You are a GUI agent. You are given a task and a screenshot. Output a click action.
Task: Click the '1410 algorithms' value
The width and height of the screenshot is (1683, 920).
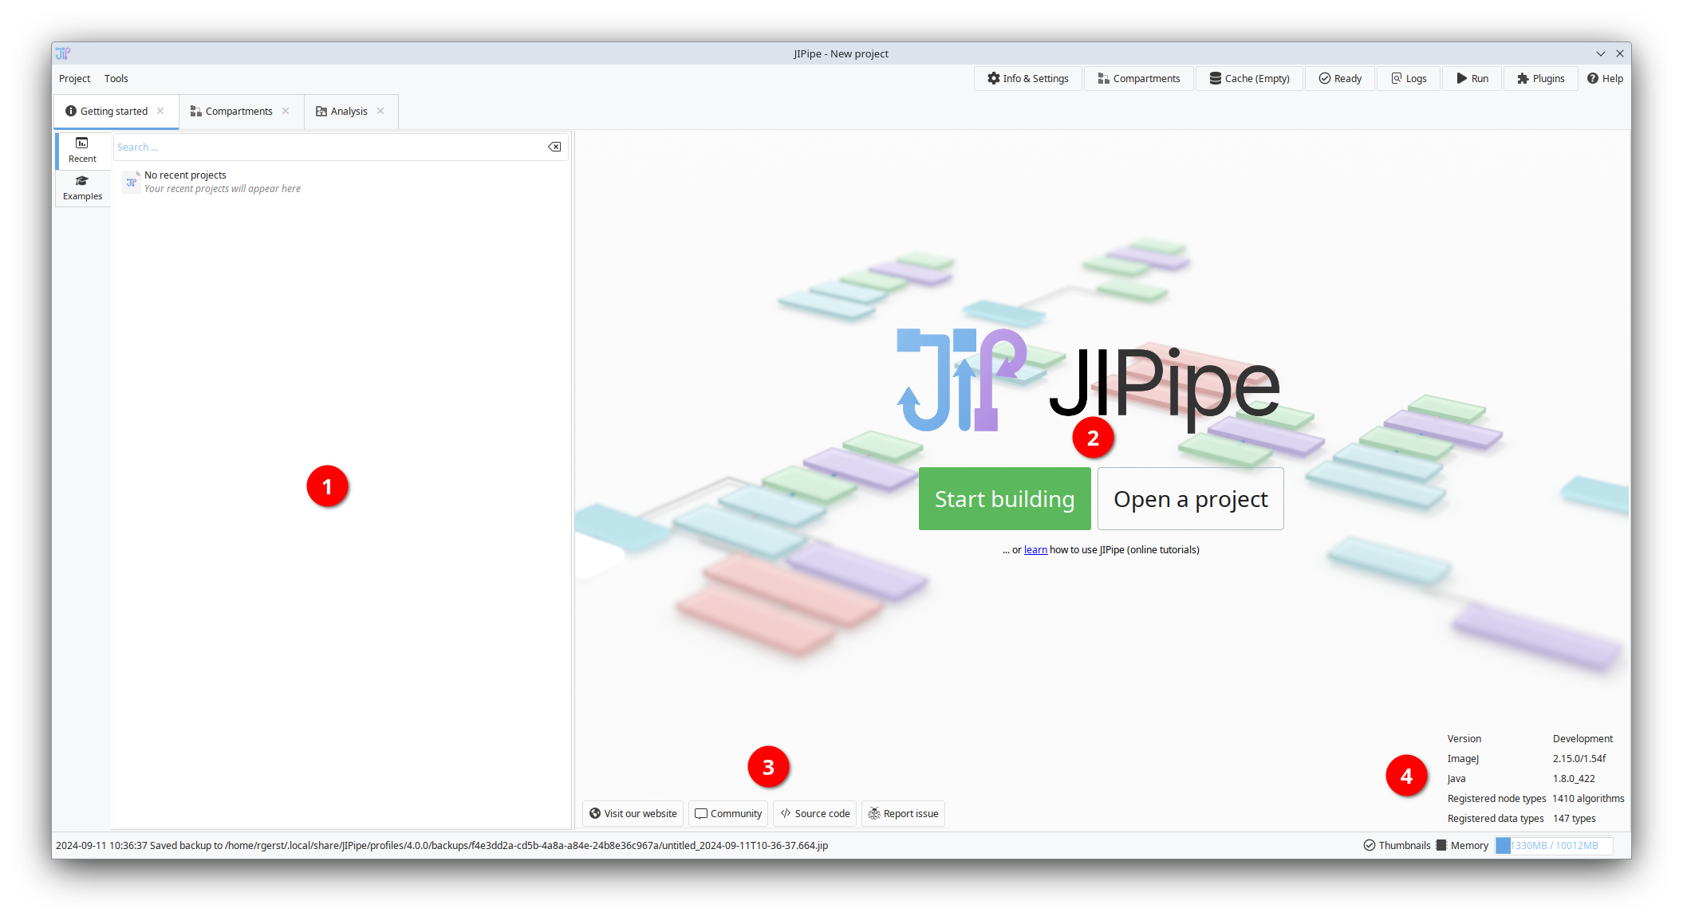click(x=1588, y=798)
